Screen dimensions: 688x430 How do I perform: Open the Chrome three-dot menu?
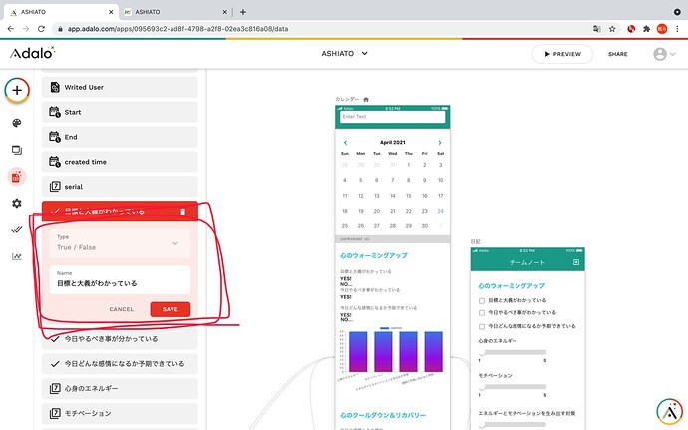point(677,29)
